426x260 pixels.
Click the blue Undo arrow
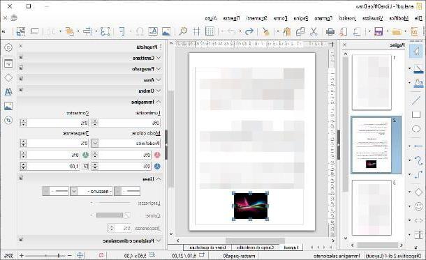click(x=249, y=31)
